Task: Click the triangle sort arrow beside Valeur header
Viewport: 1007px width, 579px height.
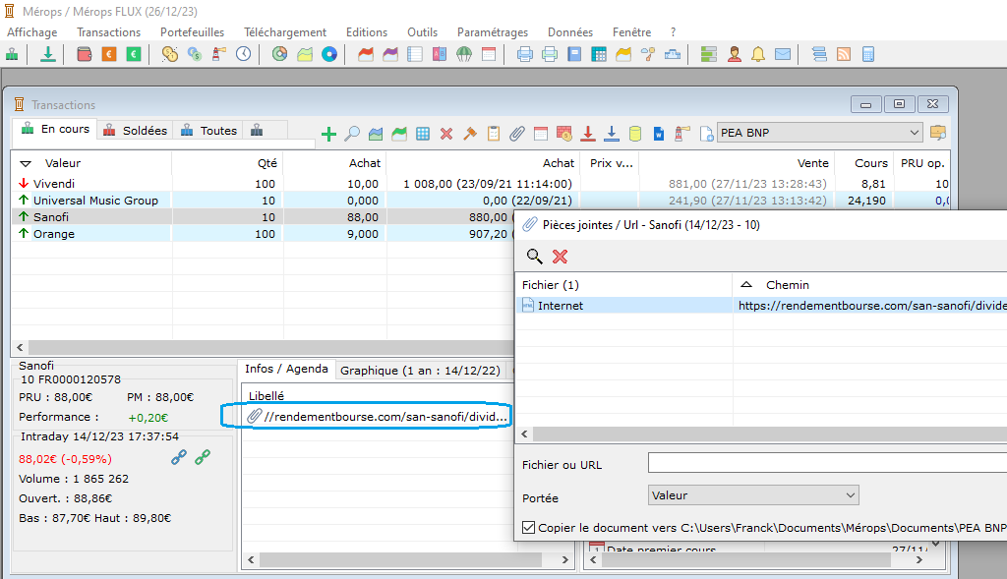Action: (x=26, y=164)
